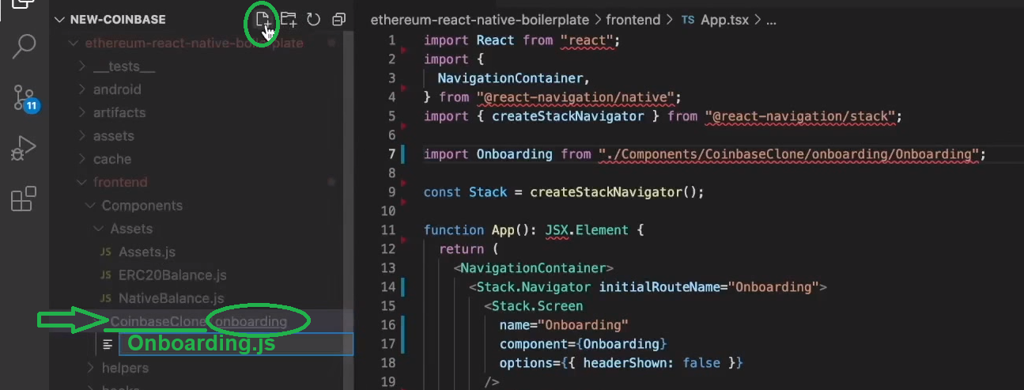Image resolution: width=1024 pixels, height=390 pixels.
Task: Open the Assets.js file
Action: 147,252
